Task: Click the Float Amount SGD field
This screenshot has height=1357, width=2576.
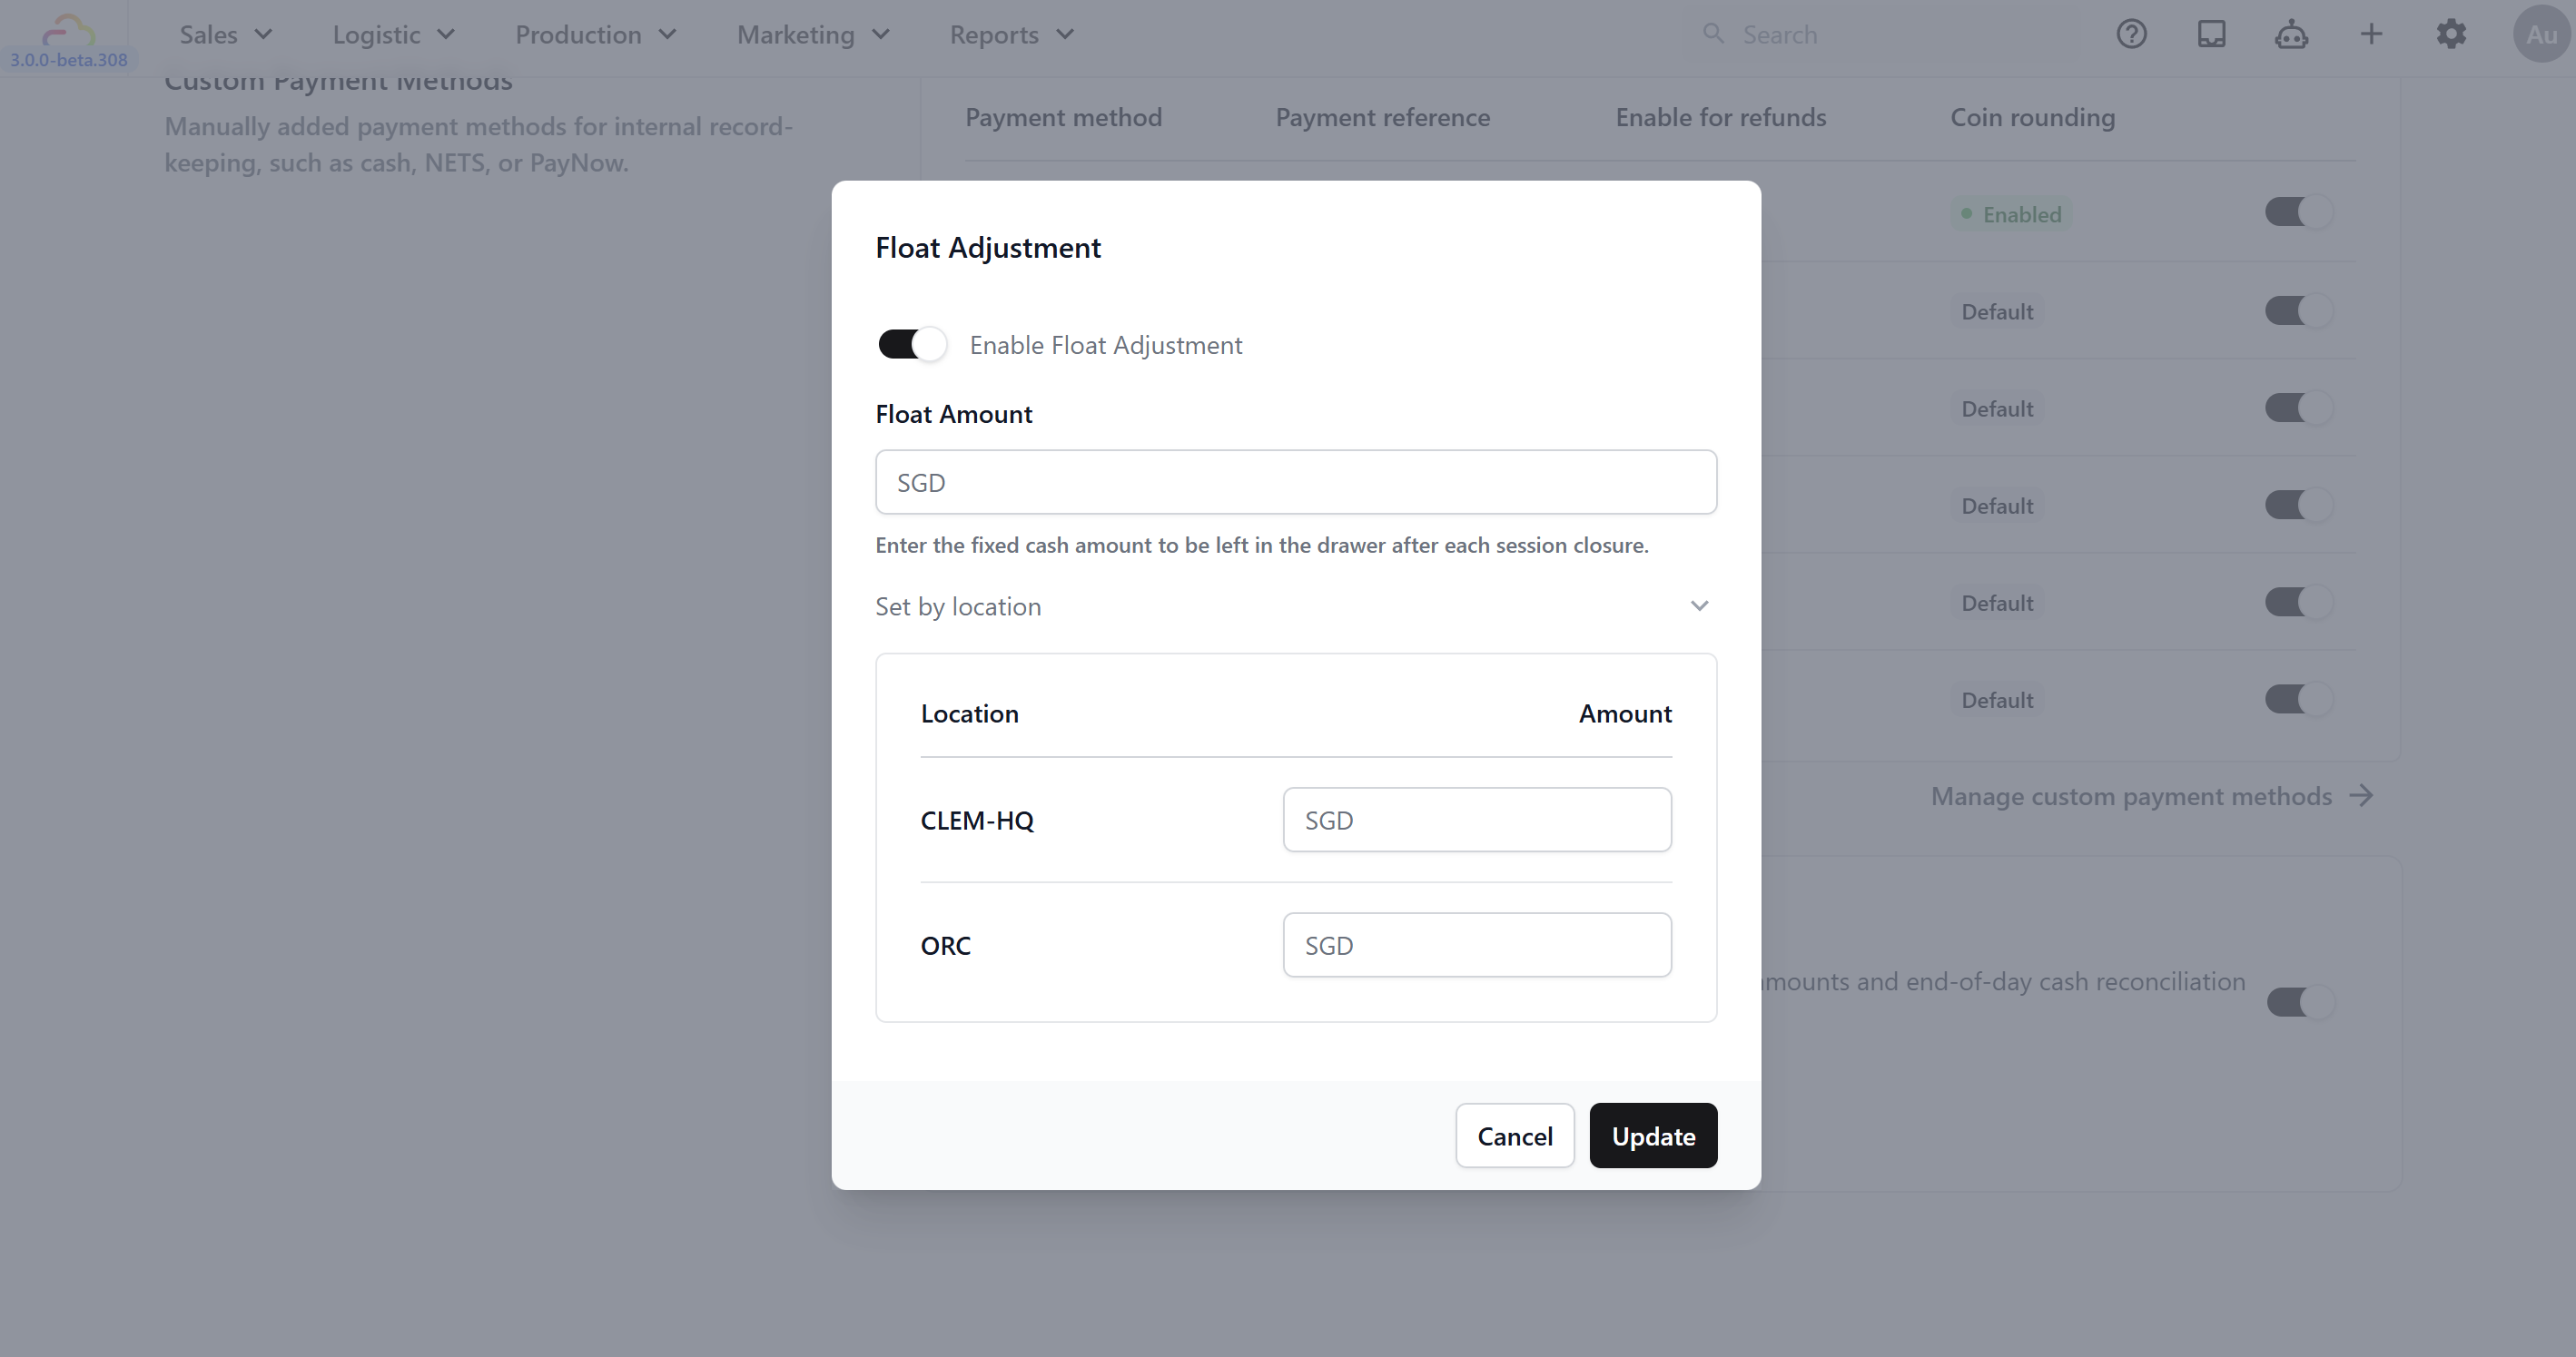Action: (1295, 482)
